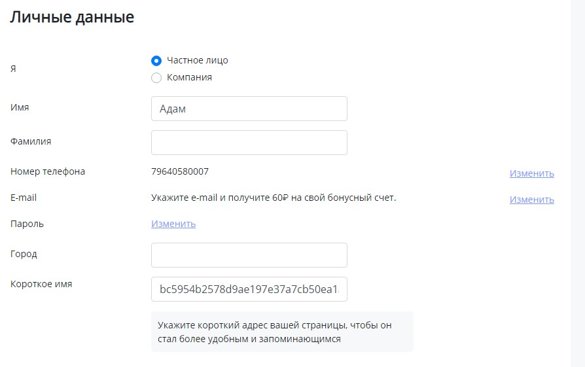This screenshot has width=585, height=367.
Task: Focus the empty "Фамилия" input field
Action: coord(249,143)
